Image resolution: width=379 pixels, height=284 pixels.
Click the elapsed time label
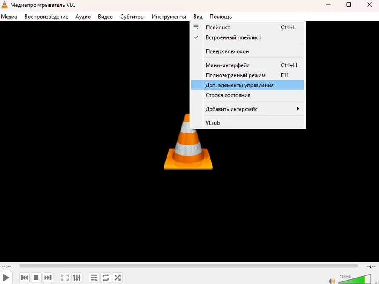[x=6, y=267]
